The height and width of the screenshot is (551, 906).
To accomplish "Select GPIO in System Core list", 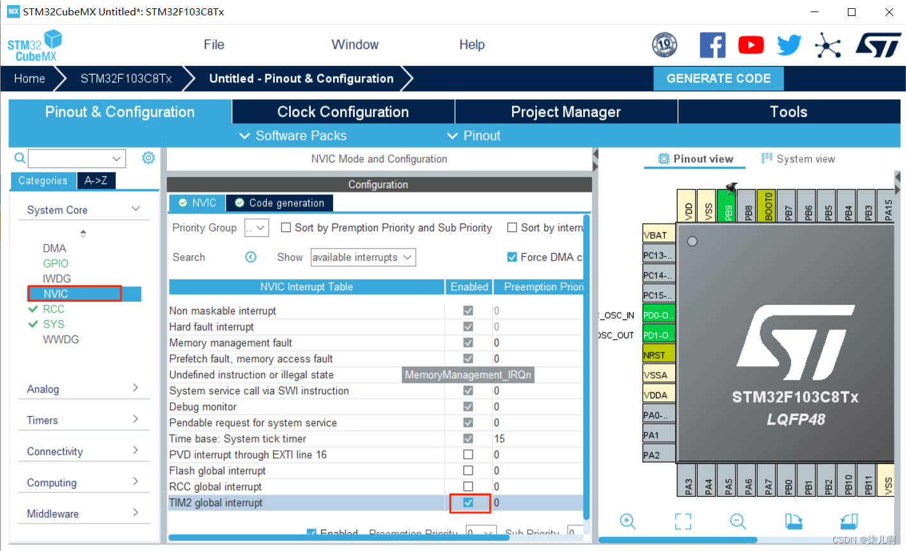I will pos(56,263).
